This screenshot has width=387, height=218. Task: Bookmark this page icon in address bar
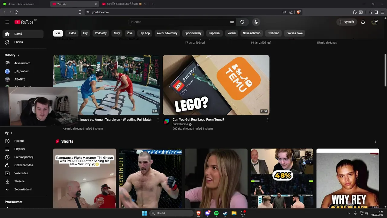80,12
